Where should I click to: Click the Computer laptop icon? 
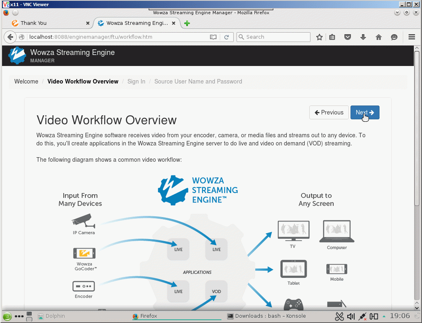coord(337,231)
